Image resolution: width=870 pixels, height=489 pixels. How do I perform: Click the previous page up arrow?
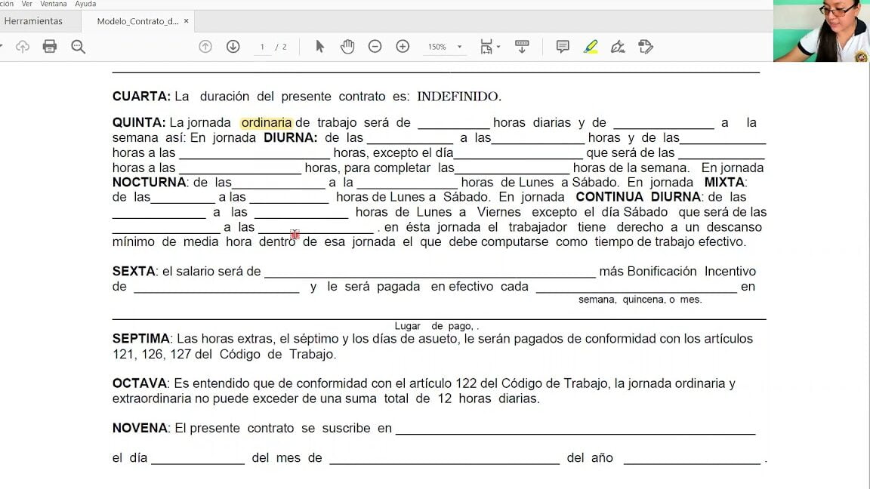pos(205,46)
